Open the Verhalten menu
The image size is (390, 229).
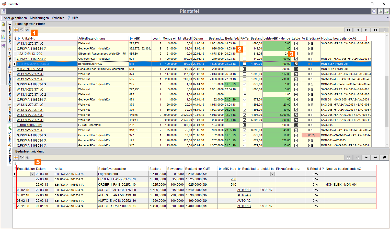tap(58, 18)
